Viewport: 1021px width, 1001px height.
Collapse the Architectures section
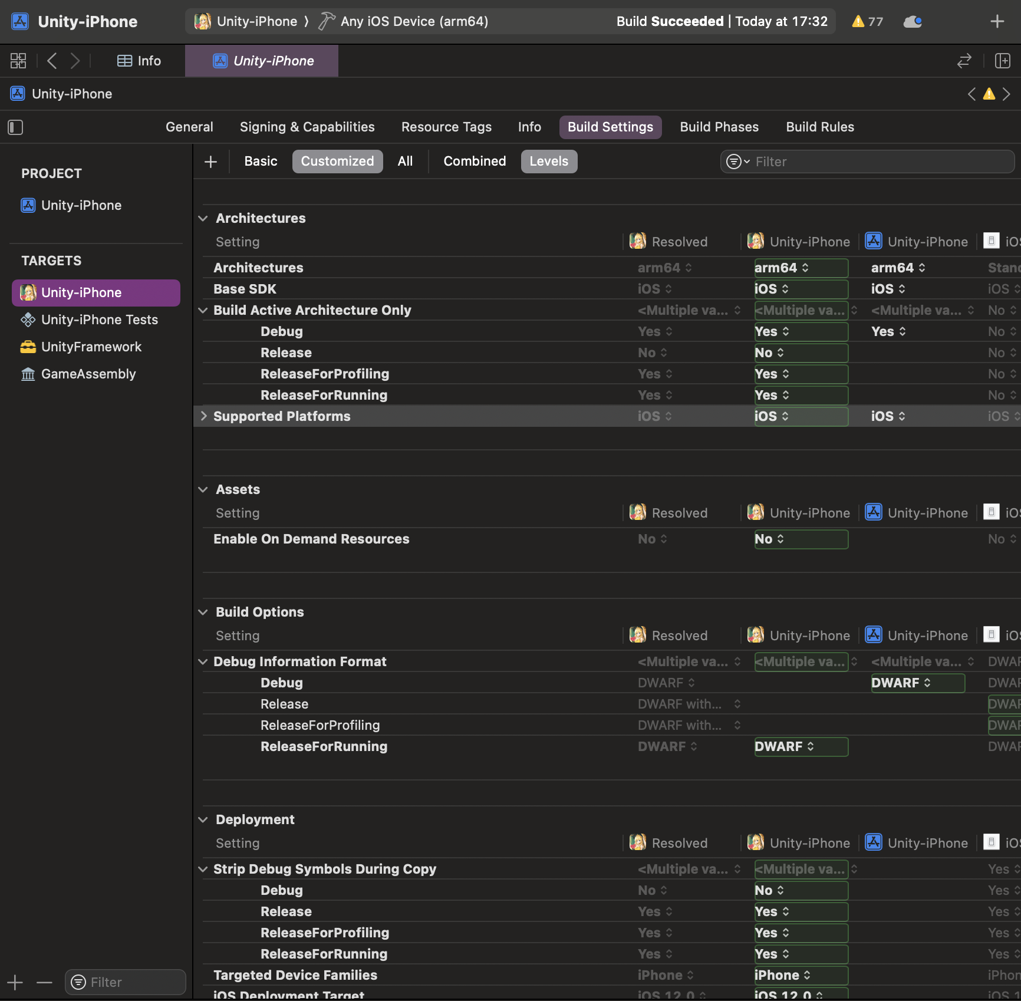(x=203, y=218)
